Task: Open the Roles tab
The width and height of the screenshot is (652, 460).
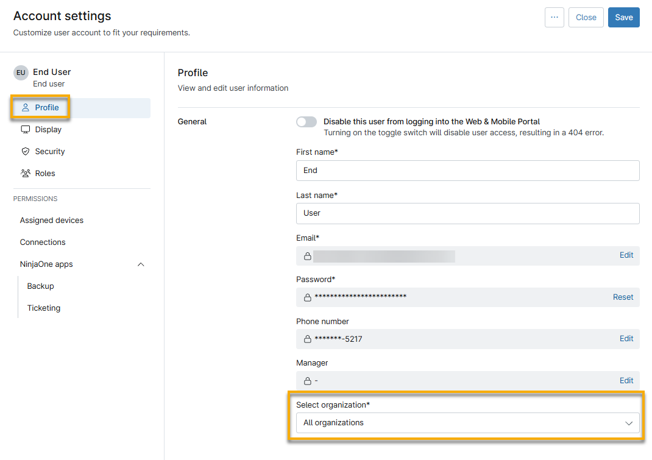Action: (x=82, y=174)
